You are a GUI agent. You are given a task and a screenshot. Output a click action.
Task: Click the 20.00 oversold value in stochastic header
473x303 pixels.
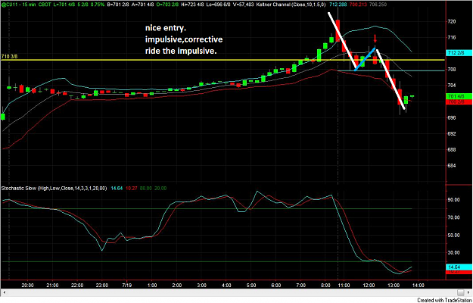[x=160, y=188]
